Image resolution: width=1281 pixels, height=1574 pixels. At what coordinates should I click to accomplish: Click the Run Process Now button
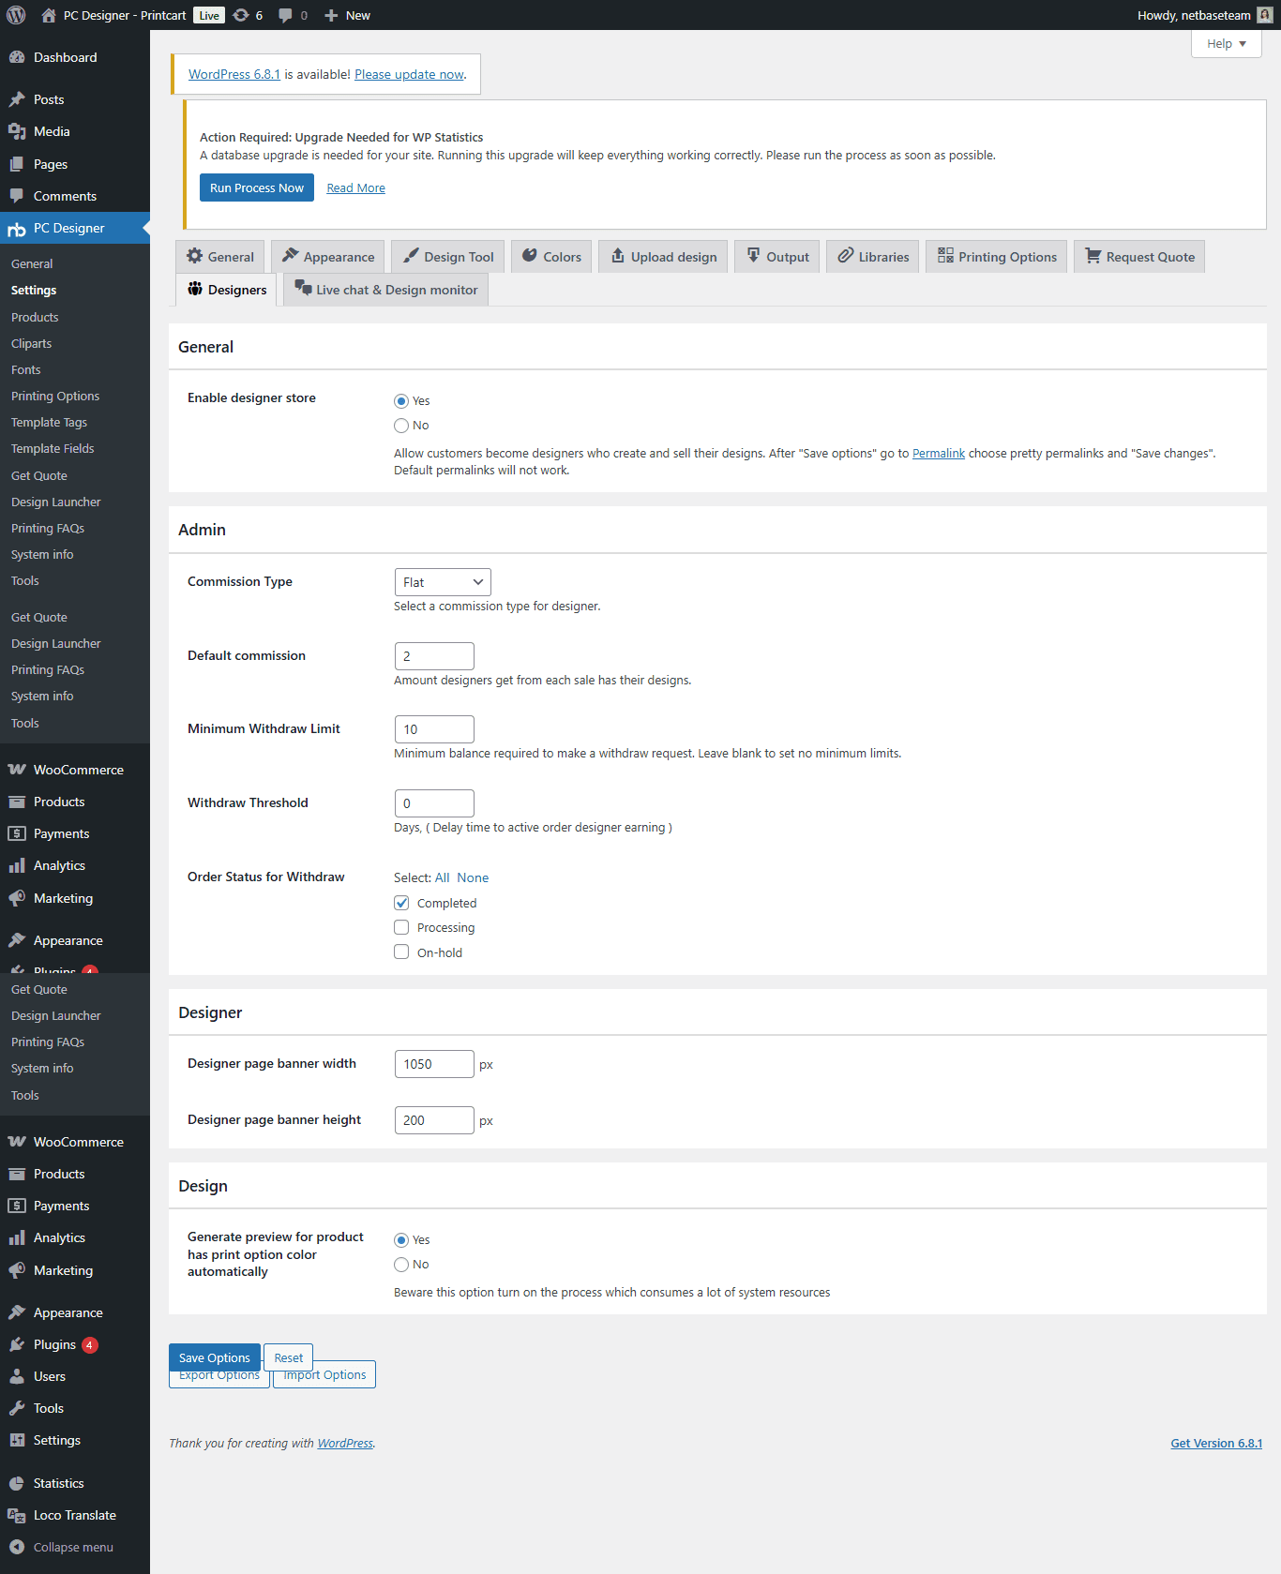point(257,187)
